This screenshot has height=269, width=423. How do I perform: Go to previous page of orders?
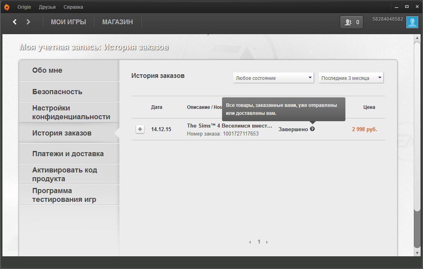[250, 242]
